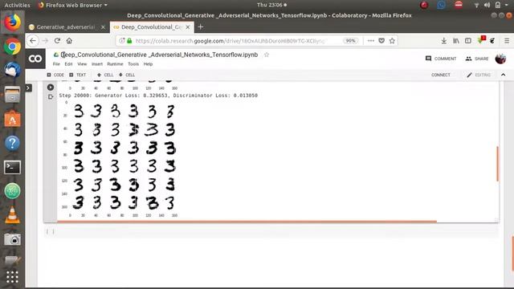
Task: Toggle the Firefox sidebar view
Action: pos(468,41)
